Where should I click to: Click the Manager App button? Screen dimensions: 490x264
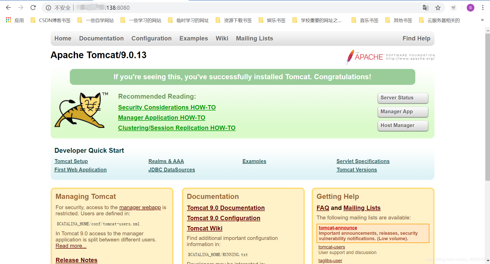click(x=403, y=112)
